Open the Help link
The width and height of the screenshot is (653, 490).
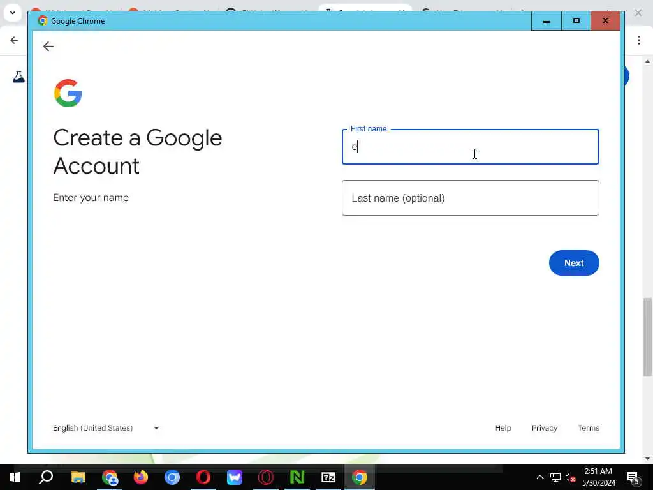503,428
